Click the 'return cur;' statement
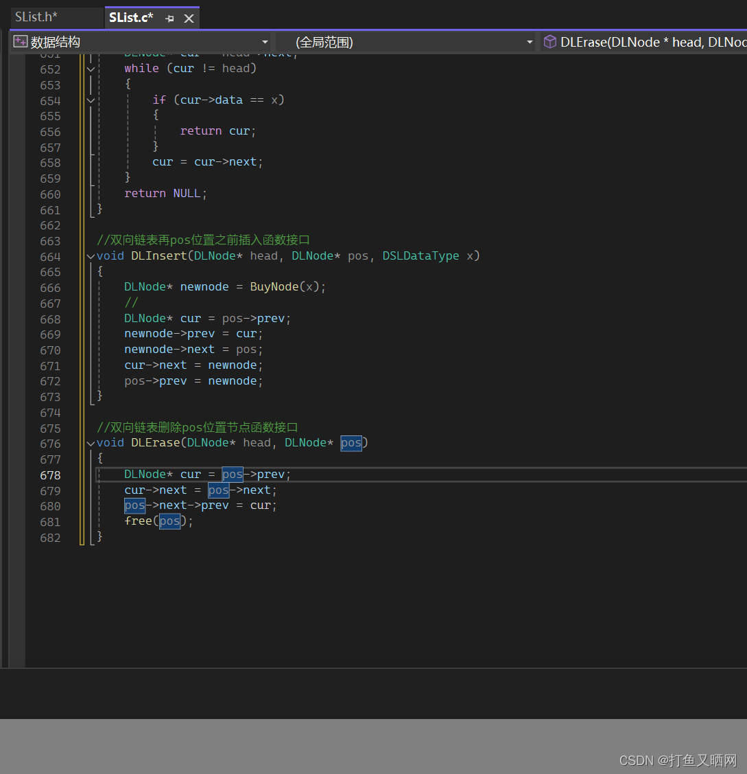Viewport: 747px width, 774px height. pyautogui.click(x=217, y=130)
